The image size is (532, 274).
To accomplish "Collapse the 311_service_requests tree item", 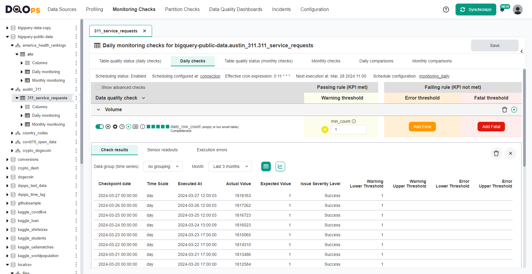I will point(17,98).
